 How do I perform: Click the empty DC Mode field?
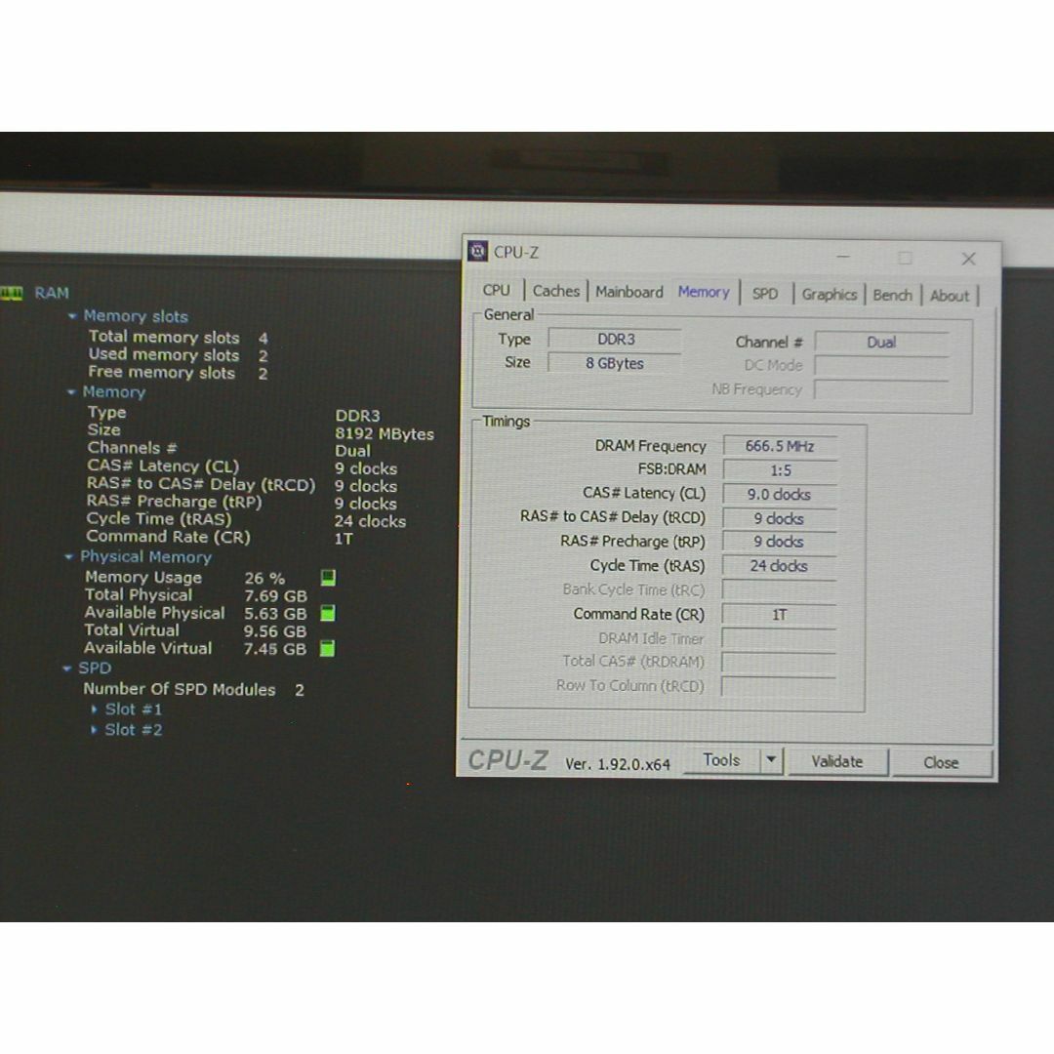881,366
